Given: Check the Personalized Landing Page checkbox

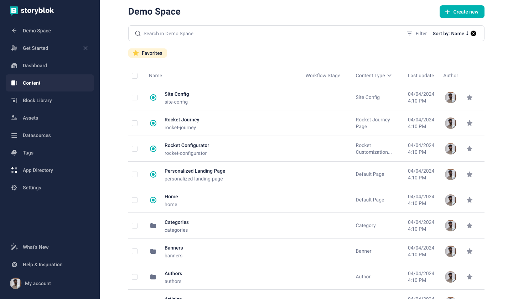Looking at the screenshot, I should click(x=135, y=174).
